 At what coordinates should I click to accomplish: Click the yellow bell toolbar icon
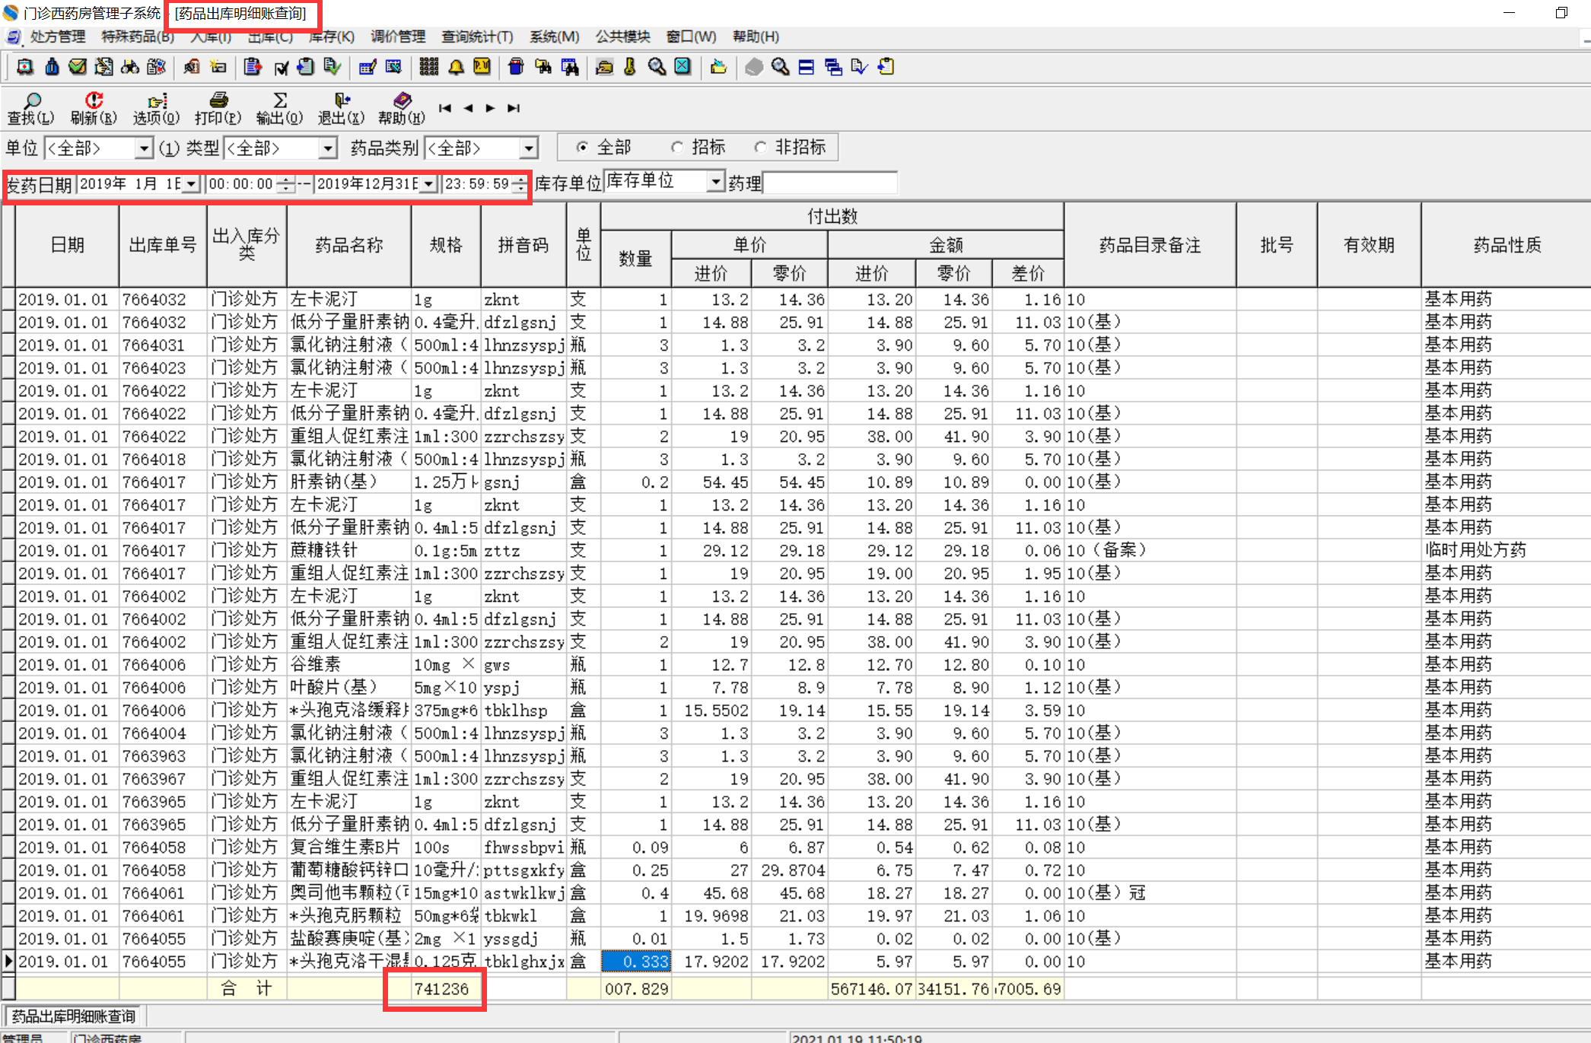tap(456, 67)
